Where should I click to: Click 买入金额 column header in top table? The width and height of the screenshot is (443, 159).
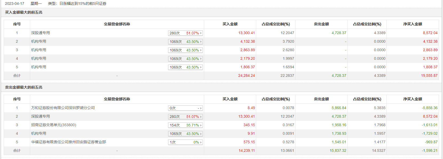click(x=230, y=24)
